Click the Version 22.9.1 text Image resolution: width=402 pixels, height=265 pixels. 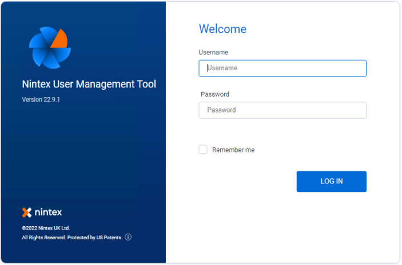(41, 99)
